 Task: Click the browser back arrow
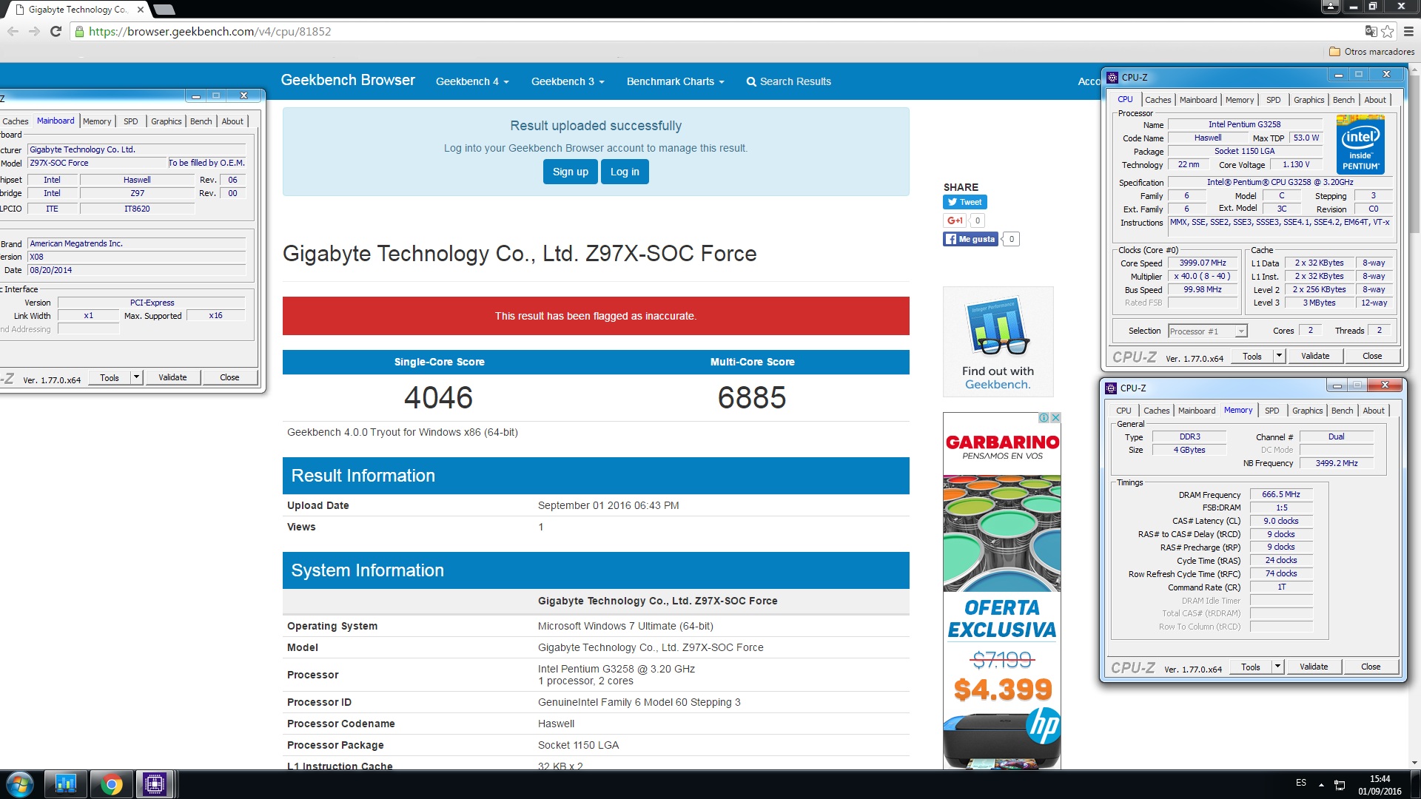pos(13,31)
